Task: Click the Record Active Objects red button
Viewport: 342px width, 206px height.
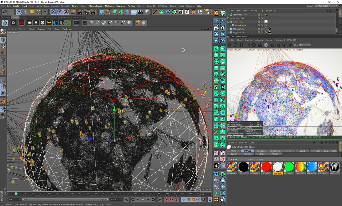Action: pos(166,200)
